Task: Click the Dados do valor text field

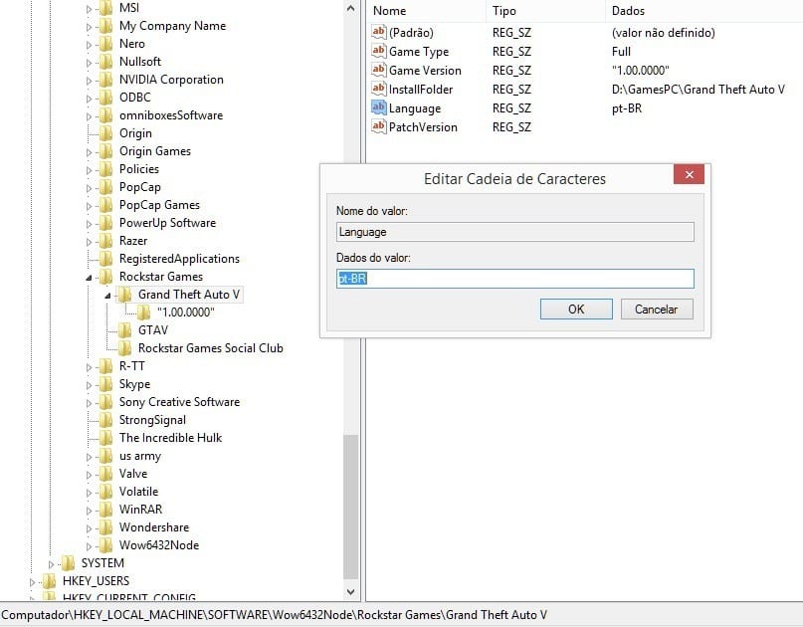Action: pos(515,279)
